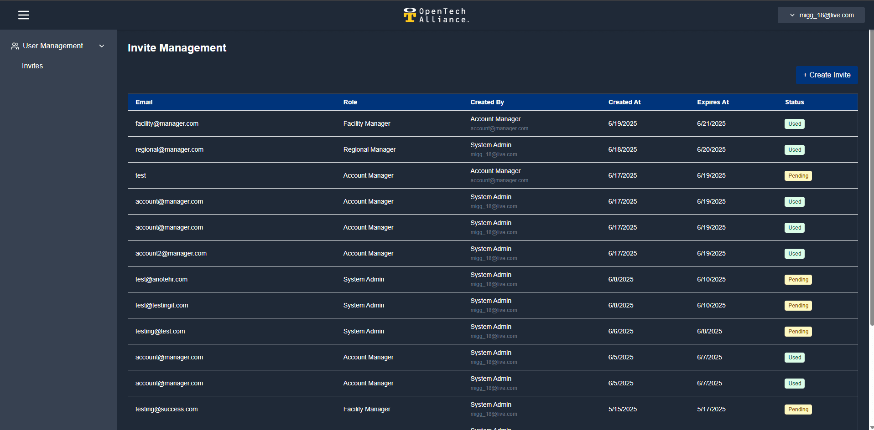The height and width of the screenshot is (430, 874).
Task: Click Used badge for account2@manager.com
Action: (794, 254)
